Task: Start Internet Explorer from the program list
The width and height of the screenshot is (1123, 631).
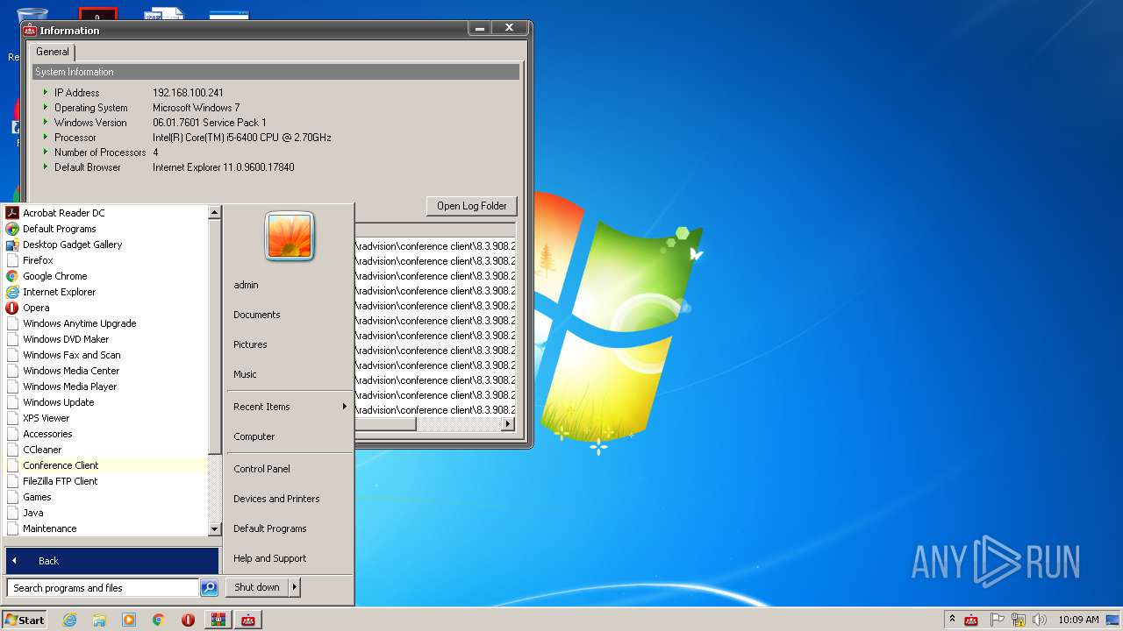Action: (59, 292)
